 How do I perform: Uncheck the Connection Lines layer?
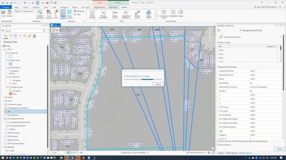[6, 105]
